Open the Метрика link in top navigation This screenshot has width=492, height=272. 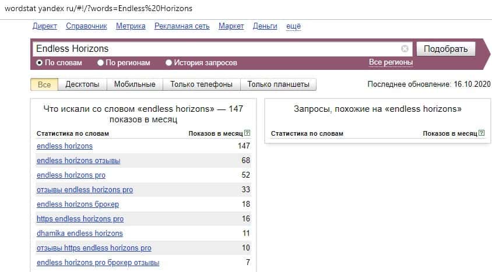tap(131, 26)
